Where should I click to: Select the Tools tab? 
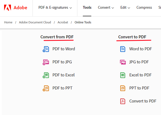[x=87, y=8]
